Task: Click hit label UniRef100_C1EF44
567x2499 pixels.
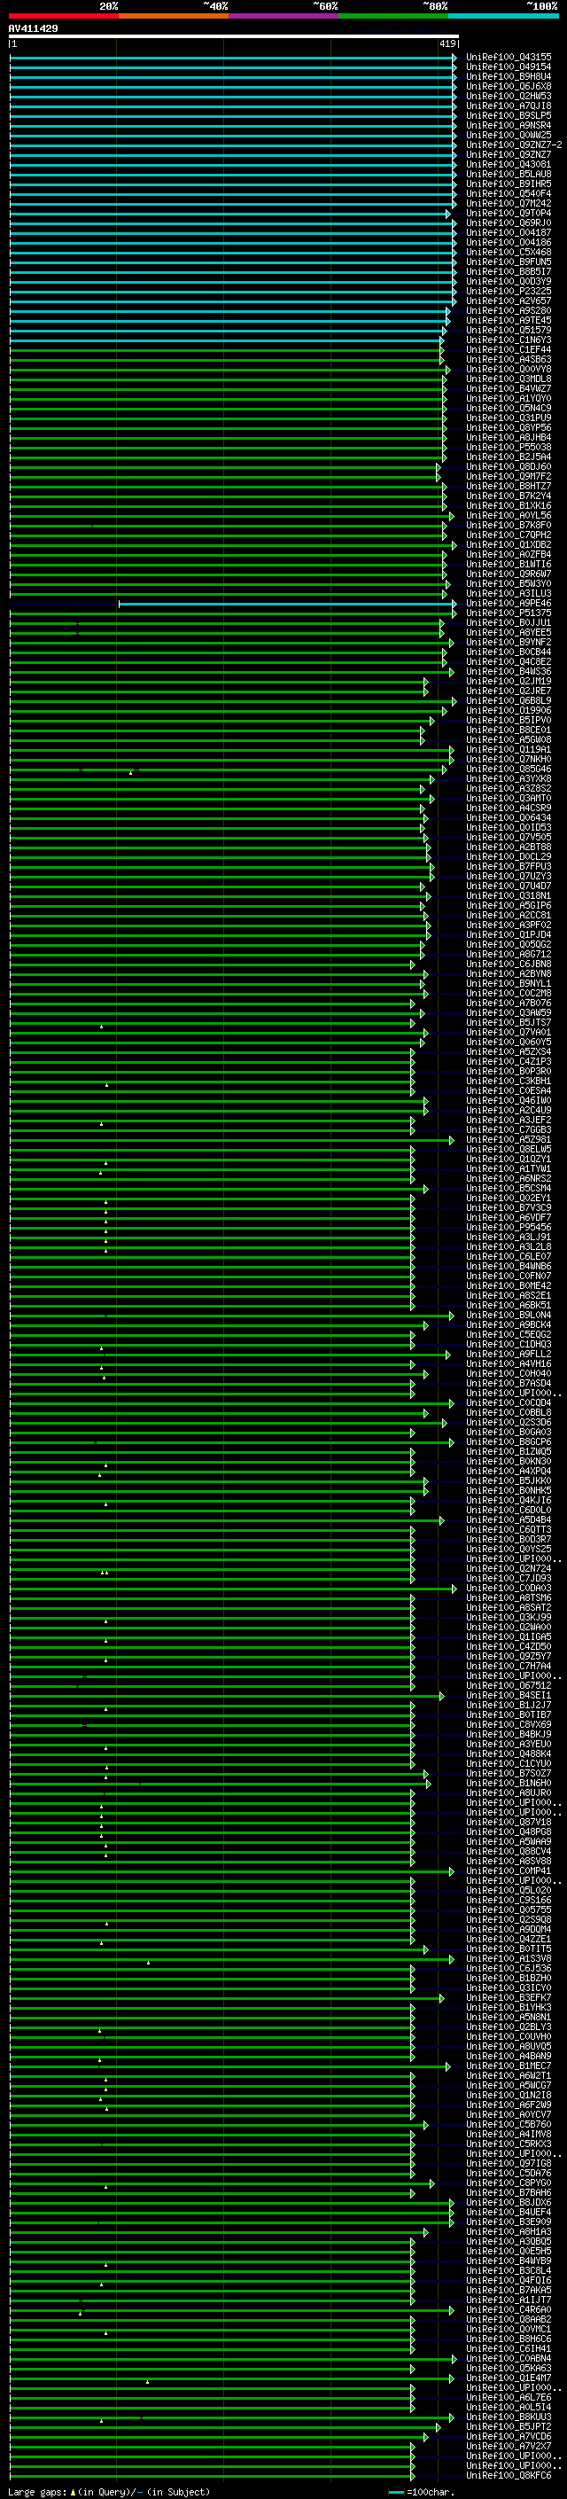Action: click(x=509, y=349)
